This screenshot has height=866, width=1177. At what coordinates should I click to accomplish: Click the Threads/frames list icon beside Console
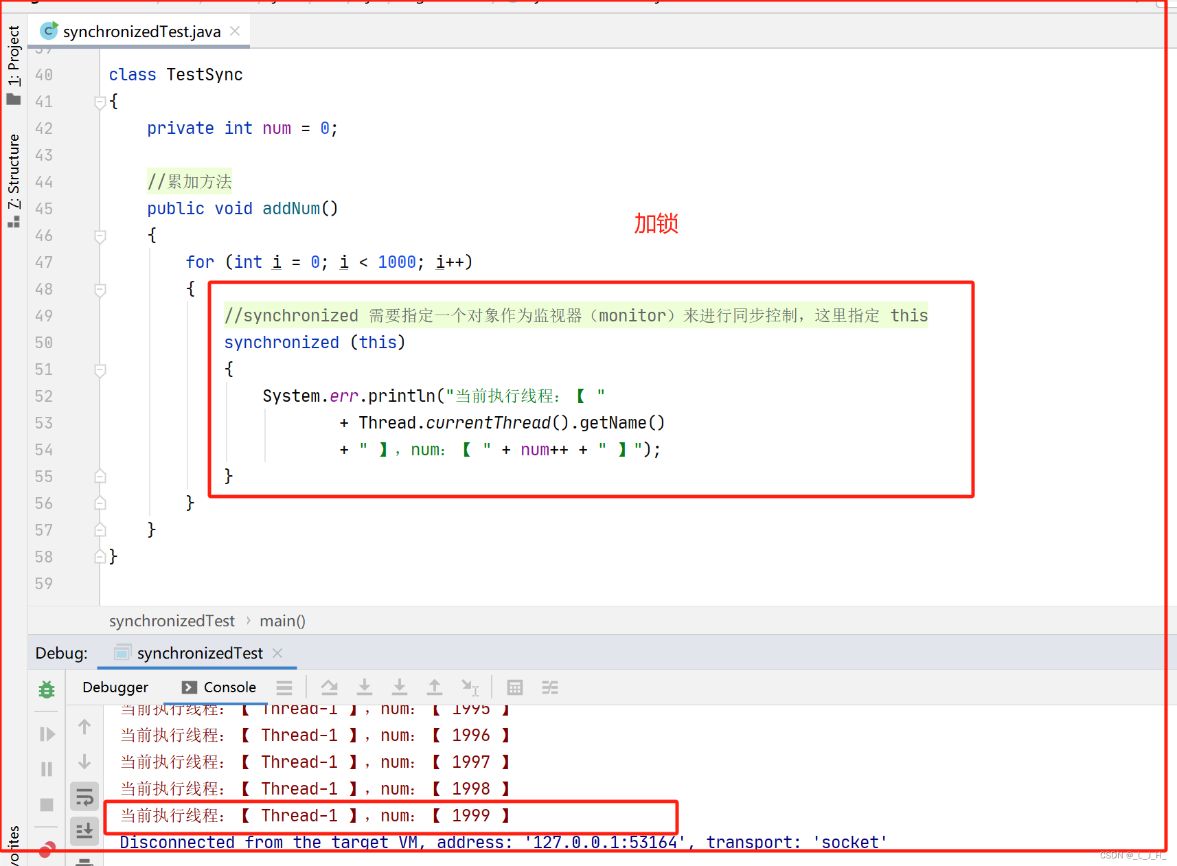[284, 687]
